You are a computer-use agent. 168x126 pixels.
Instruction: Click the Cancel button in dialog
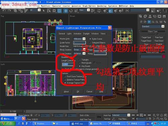(89, 91)
